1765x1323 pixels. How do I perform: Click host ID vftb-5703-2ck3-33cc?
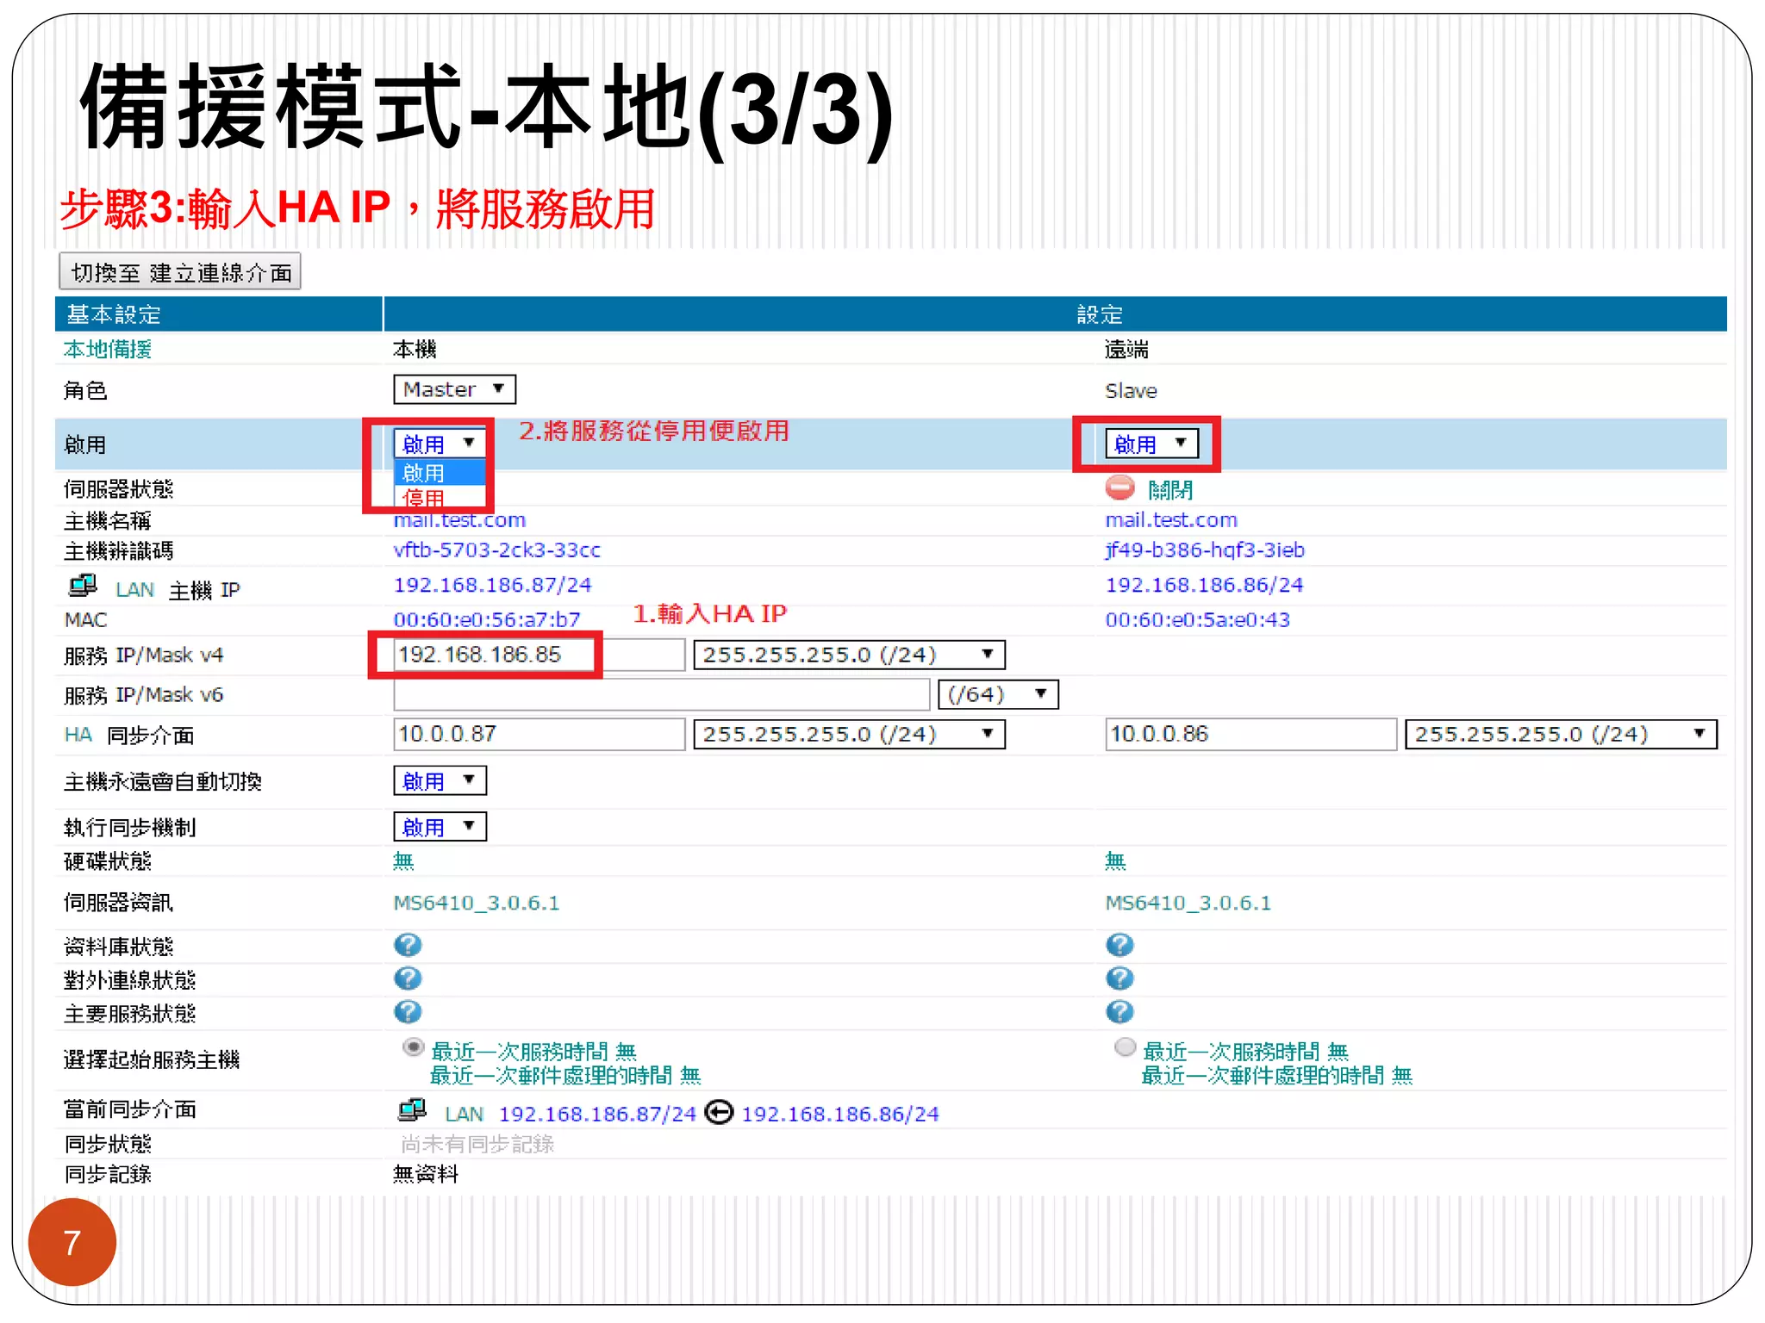pos(497,550)
